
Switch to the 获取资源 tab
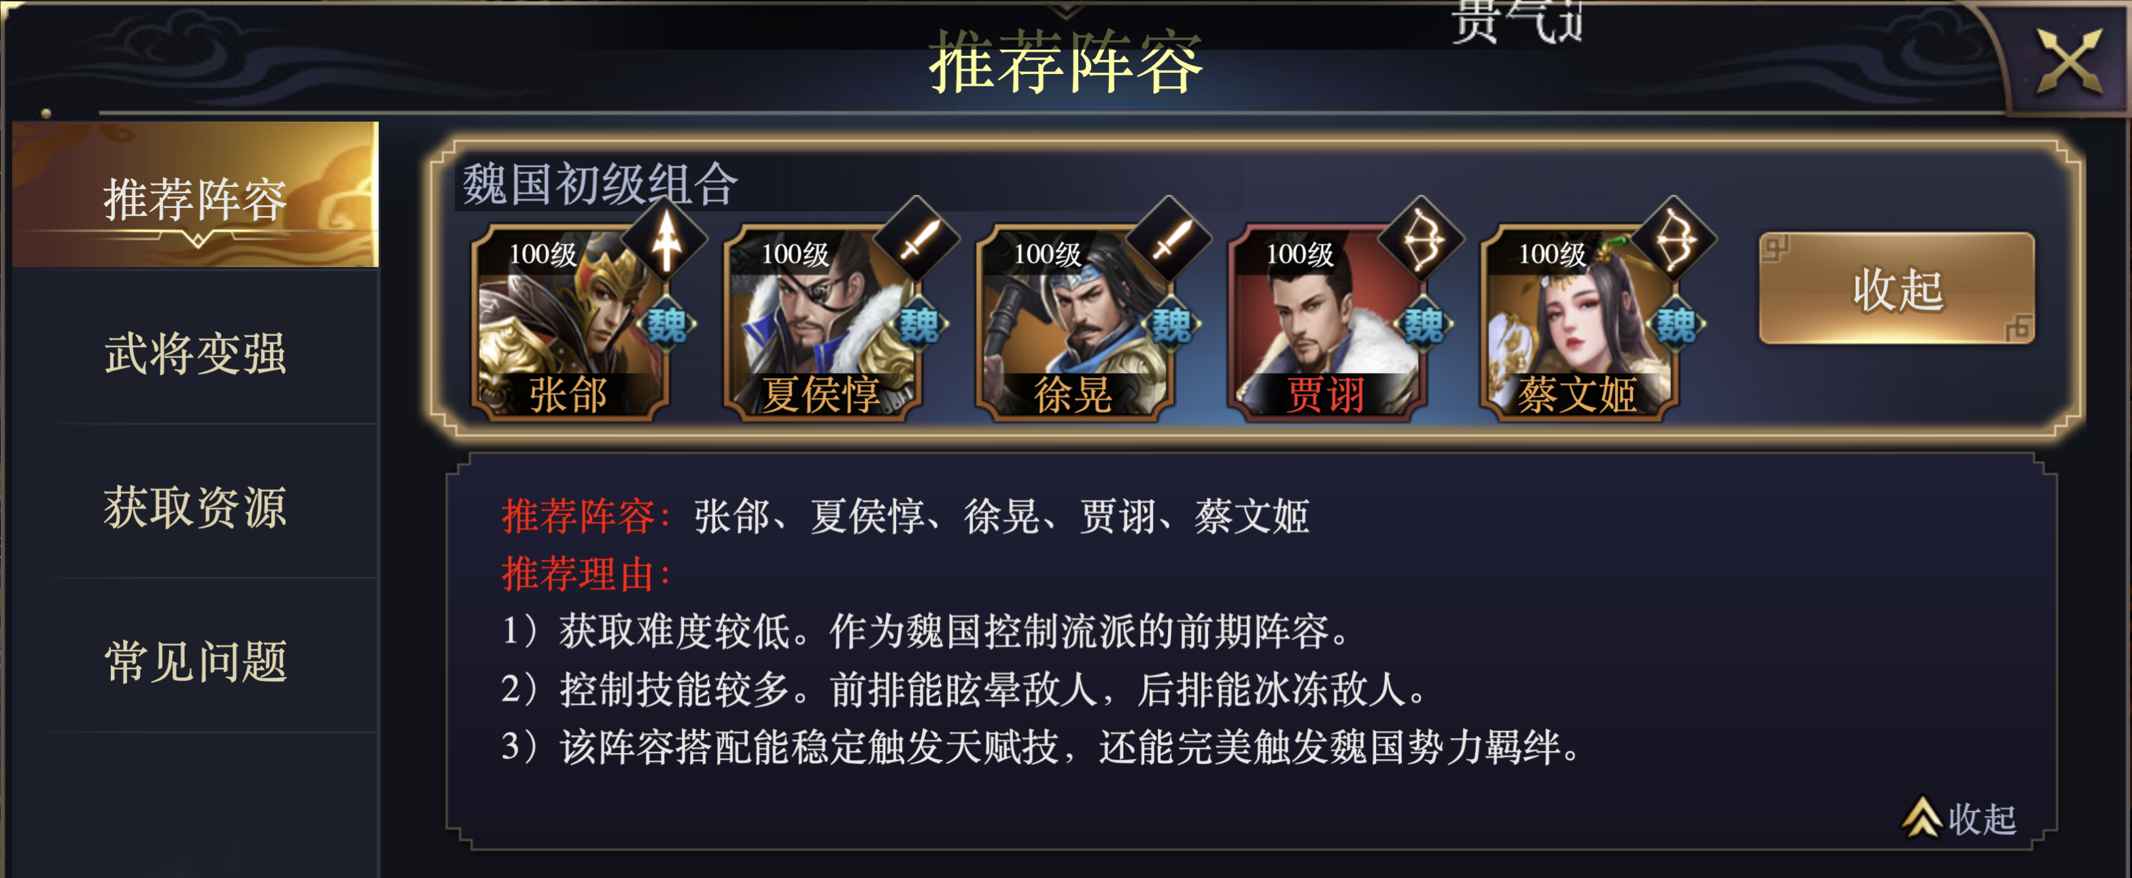[195, 506]
